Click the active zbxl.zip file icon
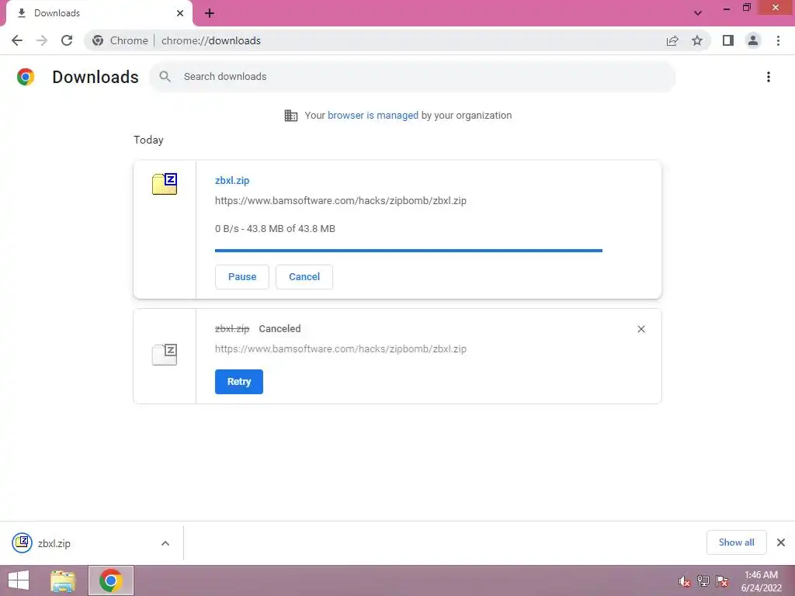The image size is (795, 596). pos(165,183)
